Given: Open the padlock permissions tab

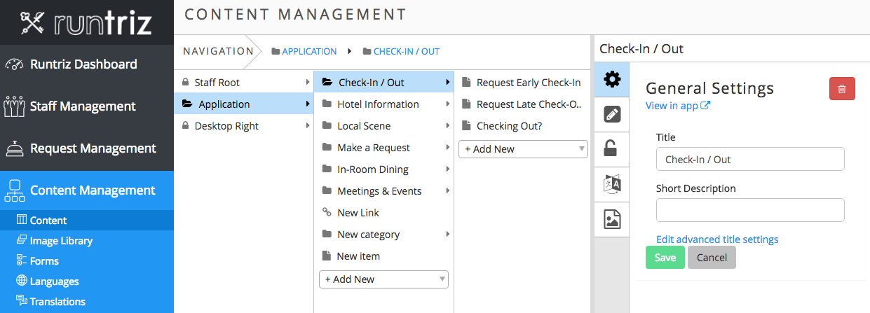Looking at the screenshot, I should tap(612, 148).
